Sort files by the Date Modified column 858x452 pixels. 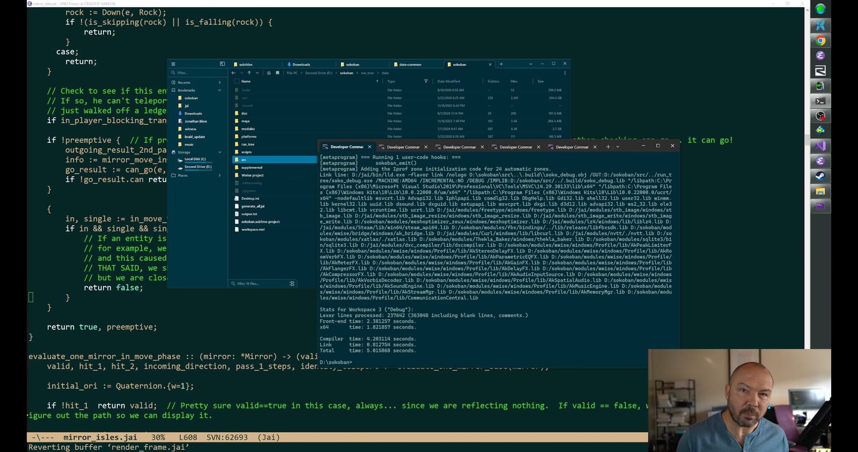(448, 81)
